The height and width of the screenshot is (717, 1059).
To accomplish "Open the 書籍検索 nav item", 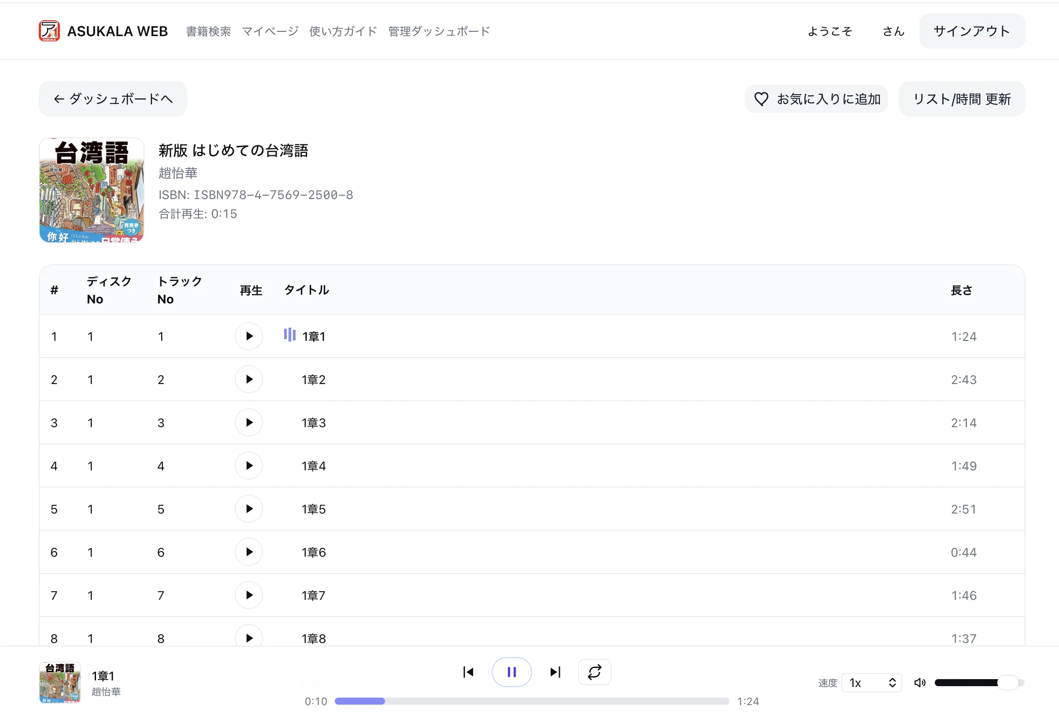I will point(208,31).
